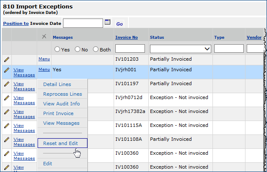Click pencil edit icon for invoice IV101197

[x=7, y=84]
